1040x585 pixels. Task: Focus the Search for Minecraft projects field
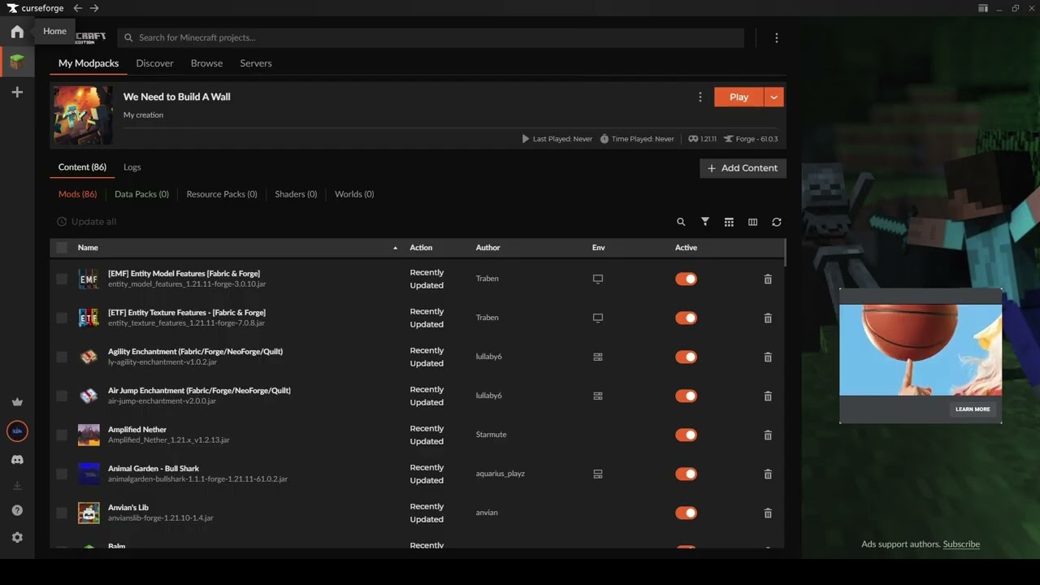(x=431, y=37)
